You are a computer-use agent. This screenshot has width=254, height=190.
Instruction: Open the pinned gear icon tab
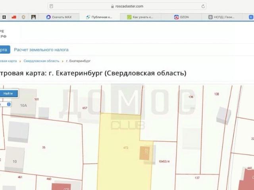(x=23, y=17)
